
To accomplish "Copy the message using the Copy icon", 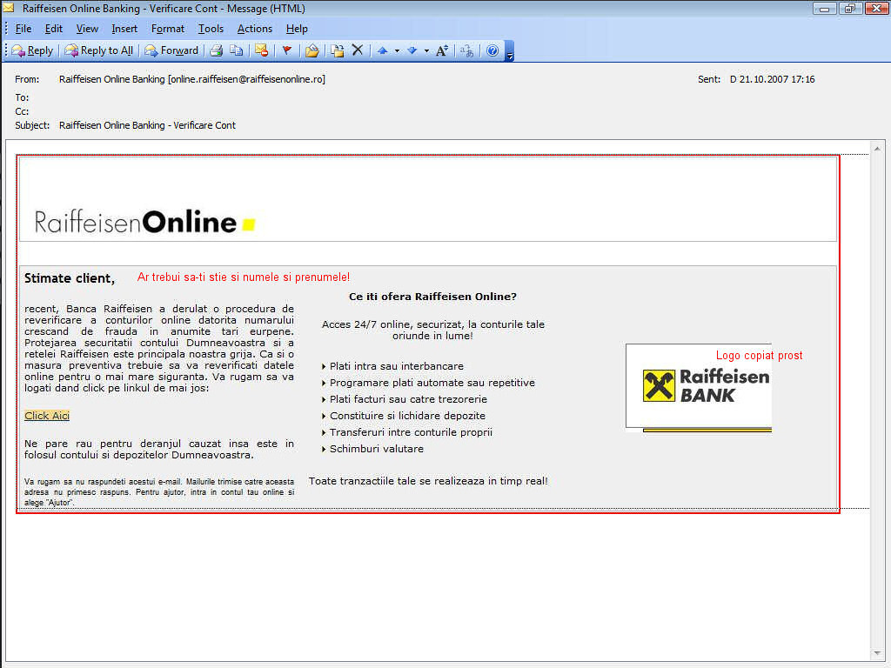I will click(x=235, y=50).
